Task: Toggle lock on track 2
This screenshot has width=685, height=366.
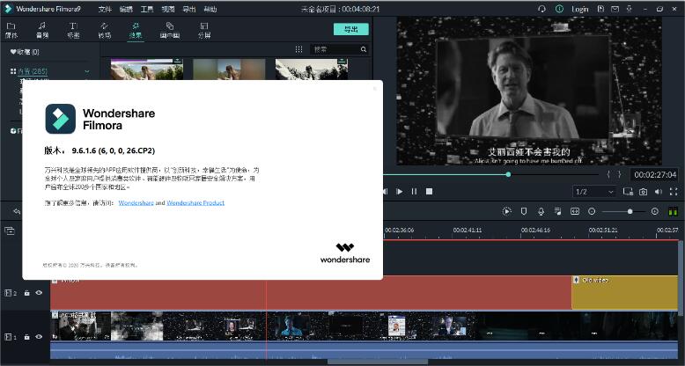Action: click(26, 293)
